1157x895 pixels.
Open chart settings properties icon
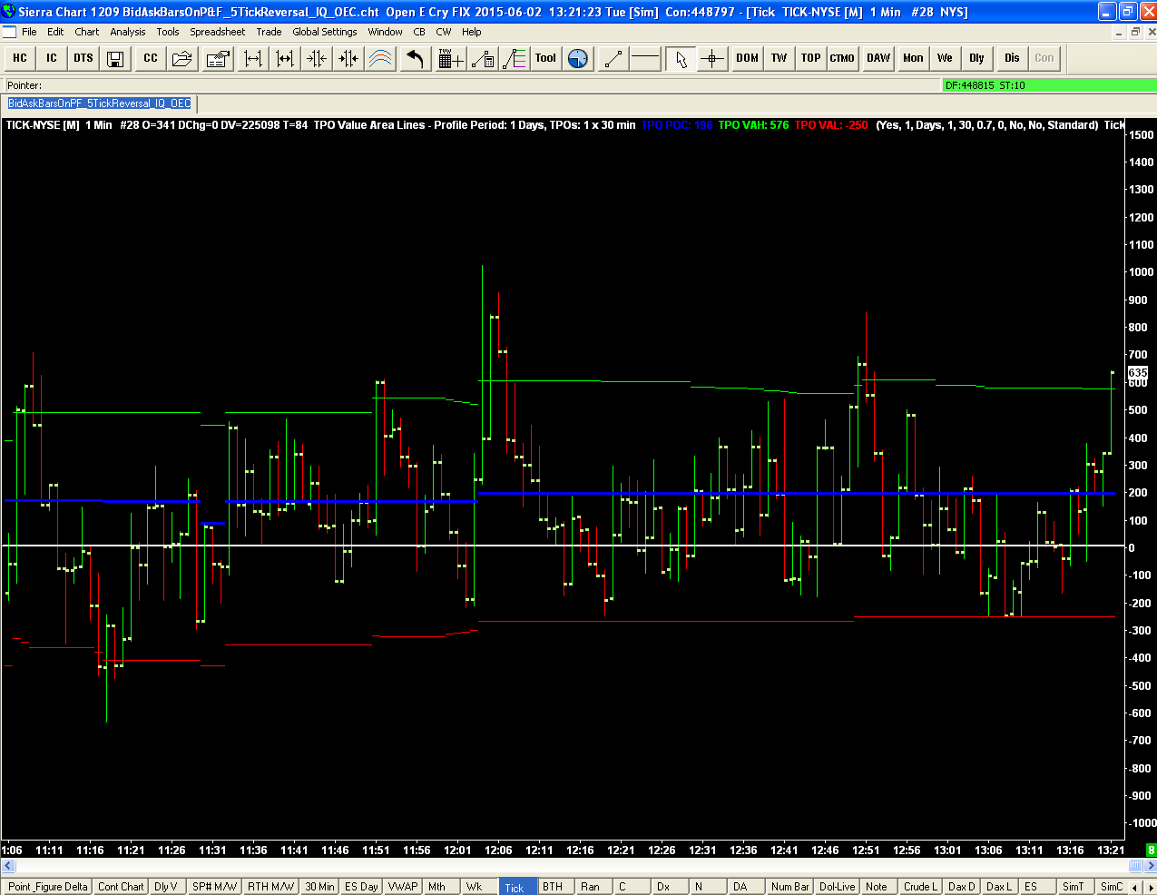coord(218,58)
